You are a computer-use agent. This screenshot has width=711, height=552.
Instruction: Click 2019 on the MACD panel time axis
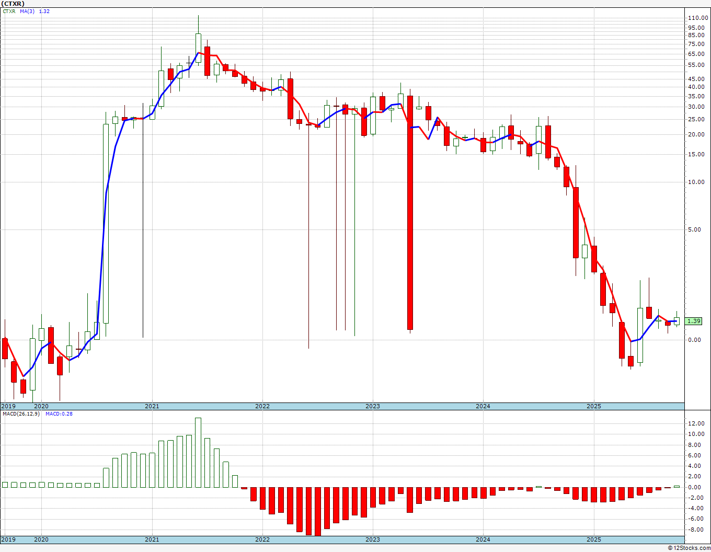[7, 539]
